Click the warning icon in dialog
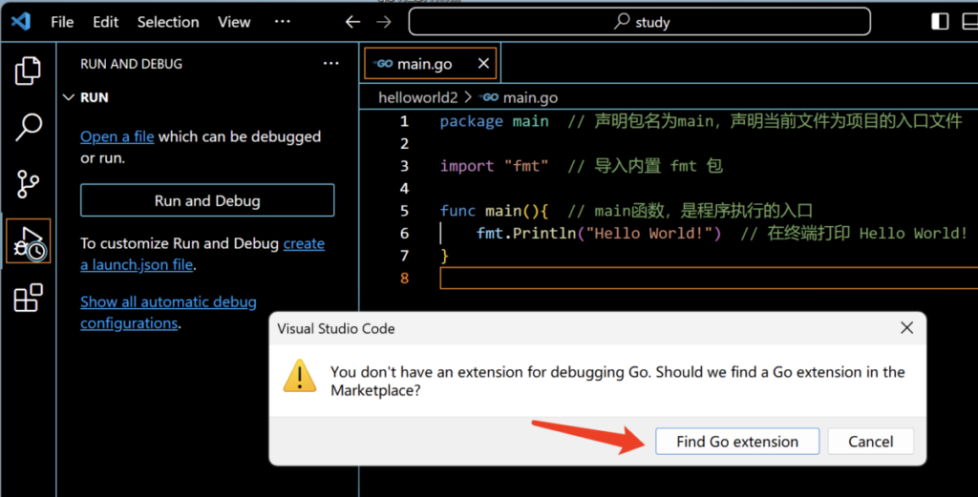The image size is (978, 497). point(299,376)
